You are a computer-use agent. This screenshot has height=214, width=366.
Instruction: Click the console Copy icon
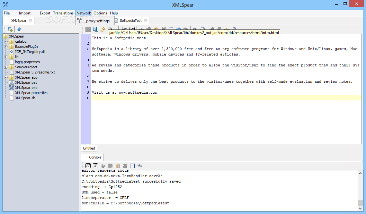110,166
